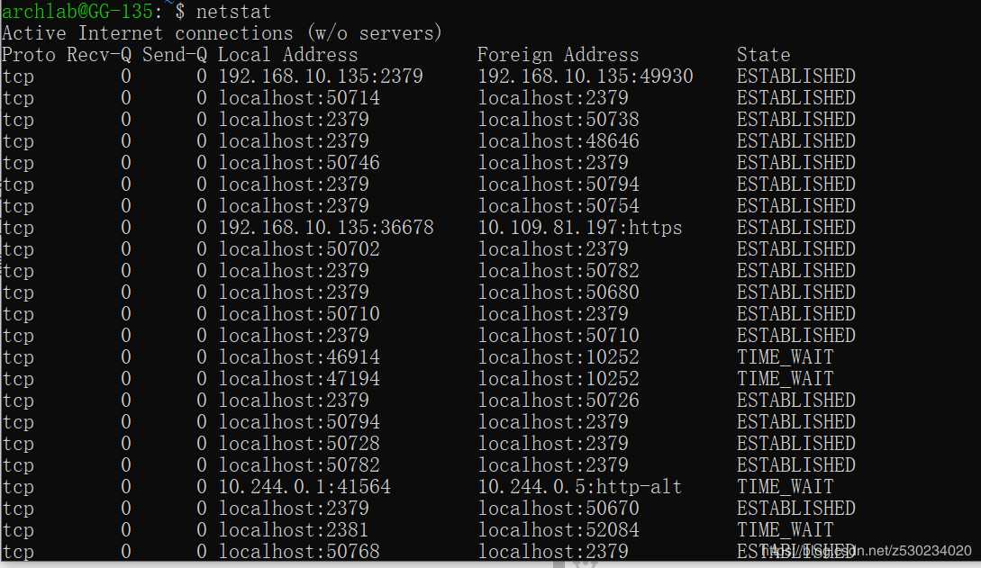Click local address localhost:46914
Screen dimensions: 981x568
(x=299, y=357)
